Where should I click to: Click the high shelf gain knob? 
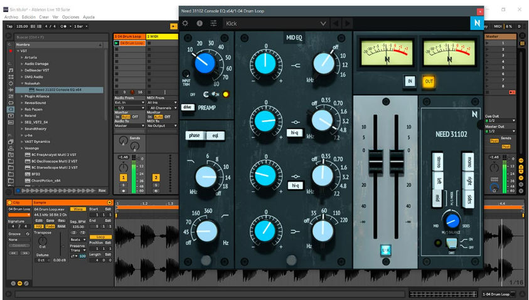265,65
